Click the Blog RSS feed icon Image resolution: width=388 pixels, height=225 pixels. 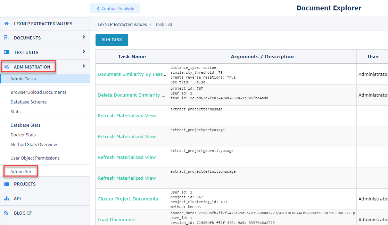coord(6,213)
